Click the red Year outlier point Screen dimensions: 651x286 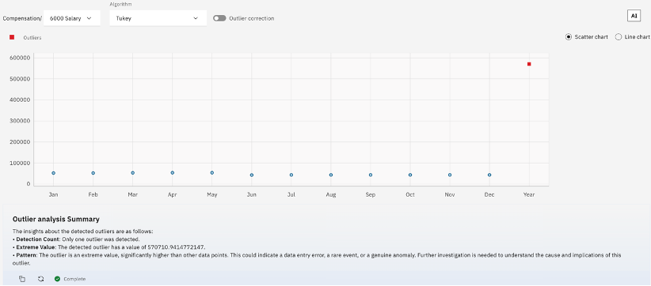pyautogui.click(x=529, y=64)
